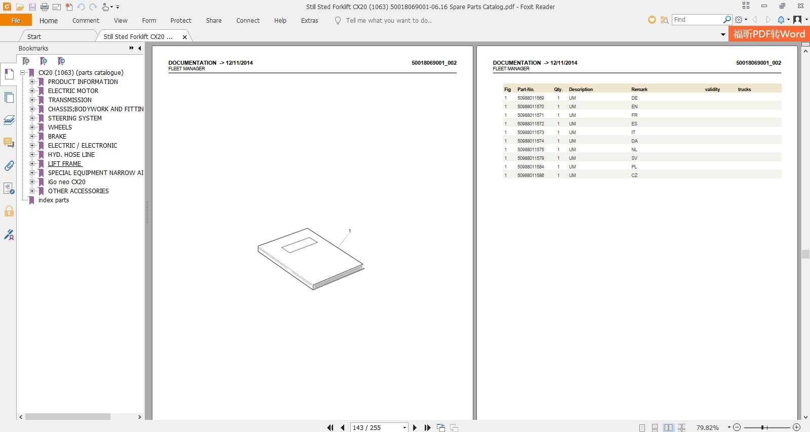Open the Bookmarks panel icon in sidebar
This screenshot has height=432, width=810.
9,74
